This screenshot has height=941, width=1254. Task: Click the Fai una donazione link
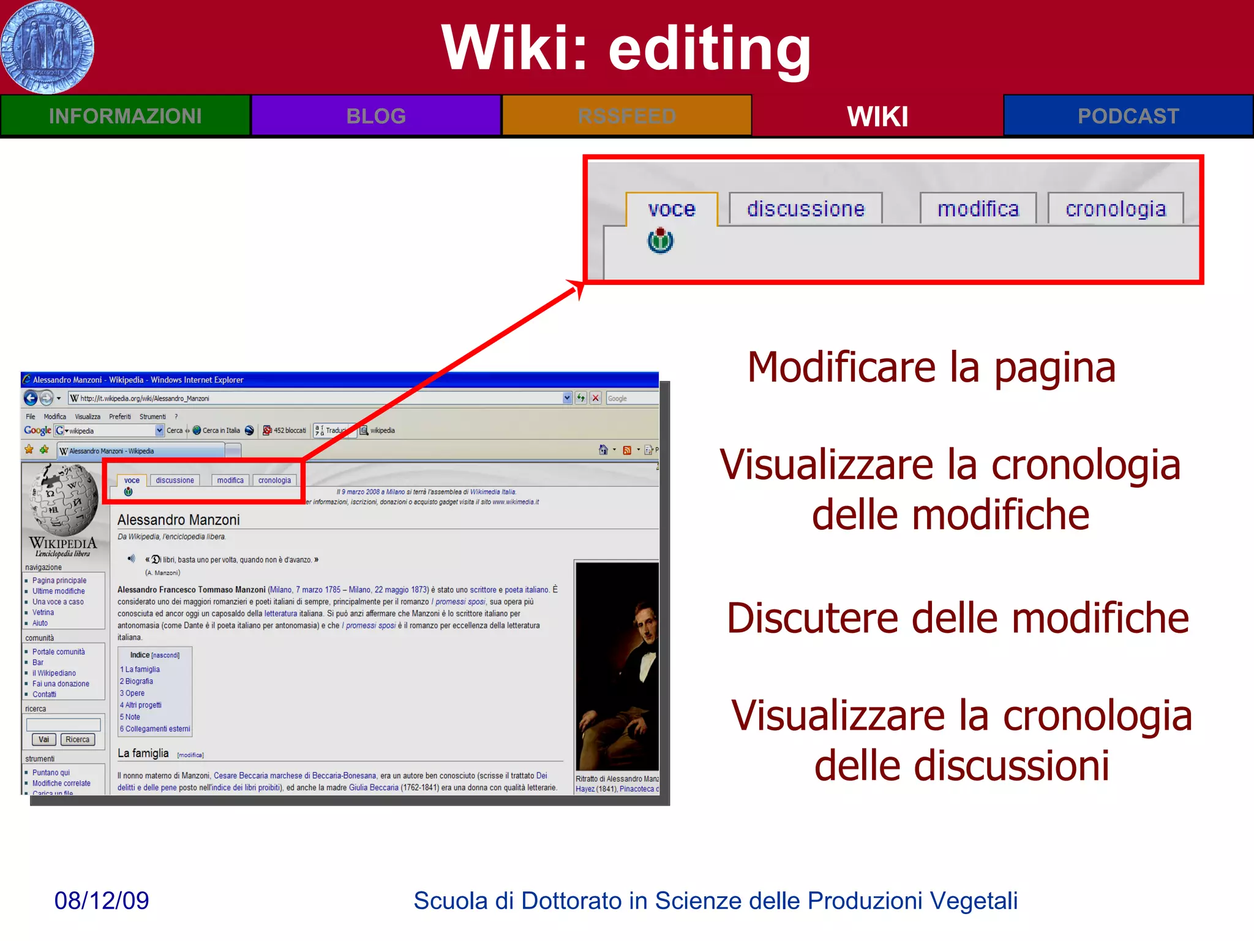[x=61, y=684]
